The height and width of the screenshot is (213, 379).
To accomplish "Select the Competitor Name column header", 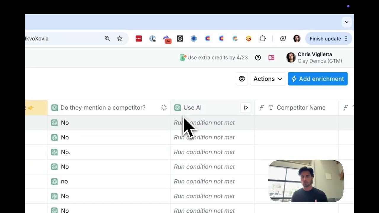I will 296,108.
